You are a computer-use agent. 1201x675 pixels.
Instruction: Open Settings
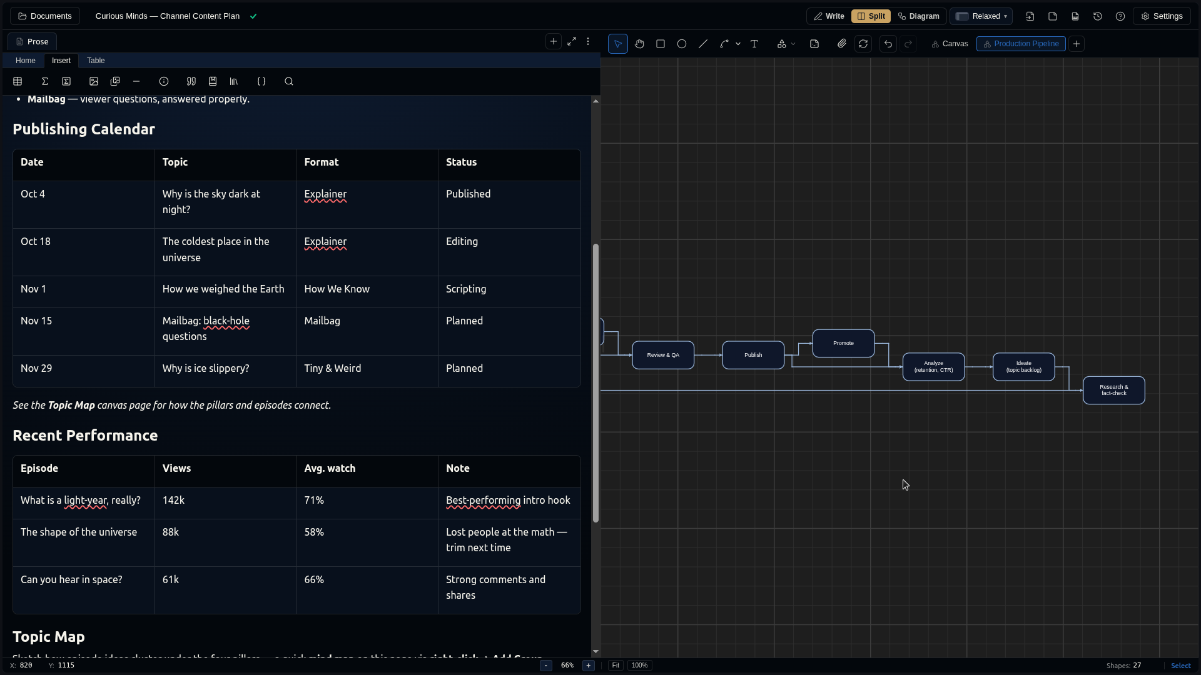(1162, 16)
